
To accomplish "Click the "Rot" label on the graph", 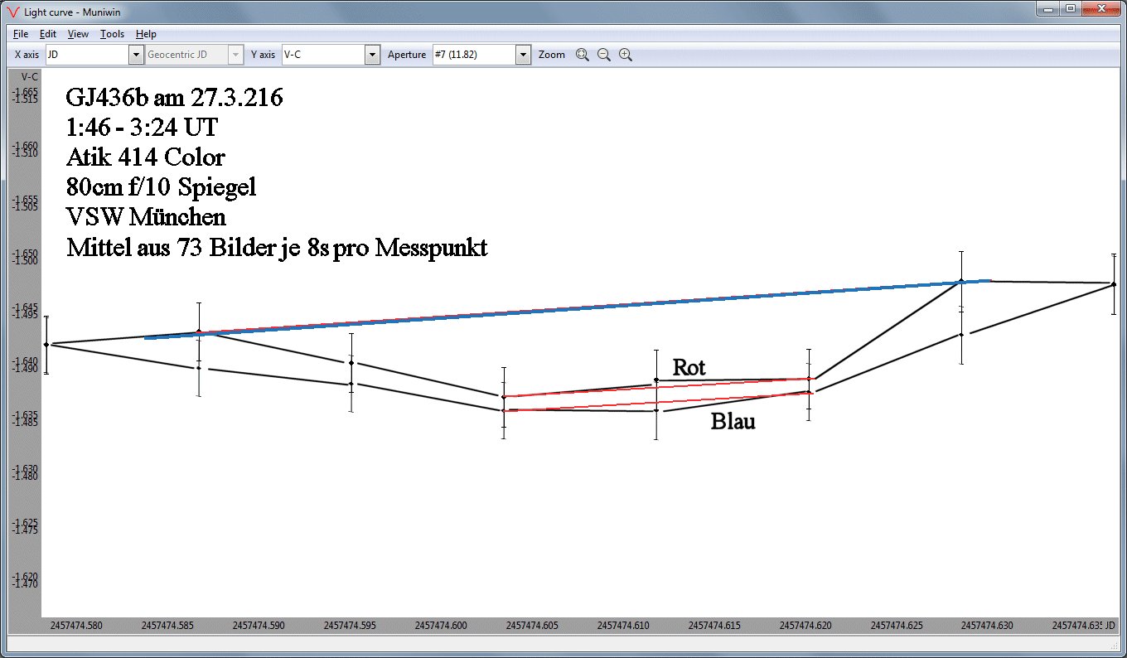I will [x=689, y=367].
